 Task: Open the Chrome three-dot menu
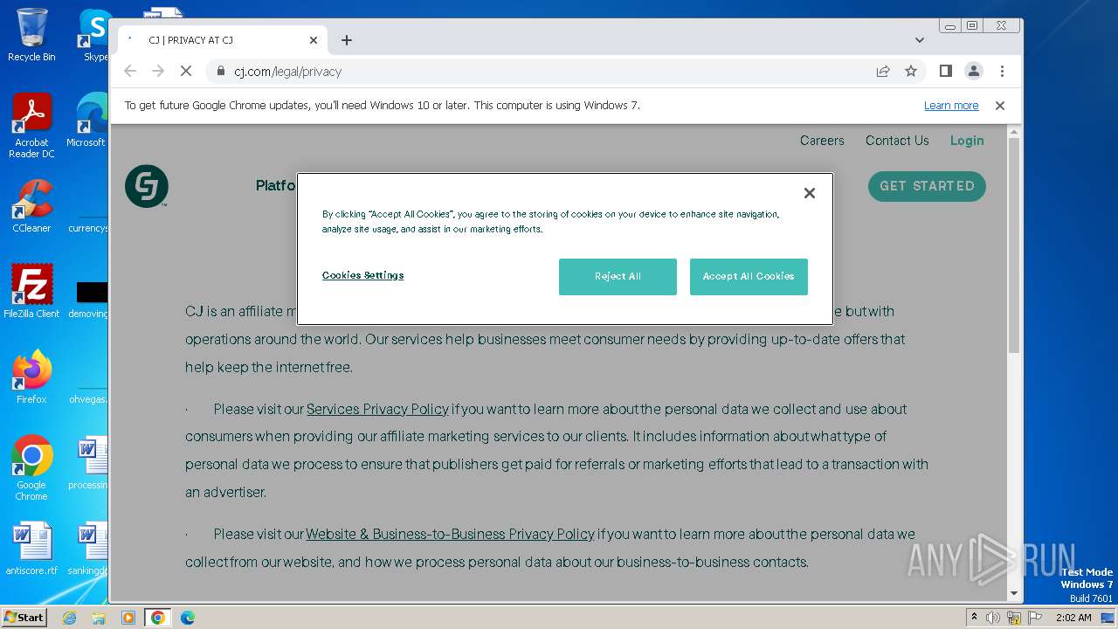click(x=1002, y=71)
